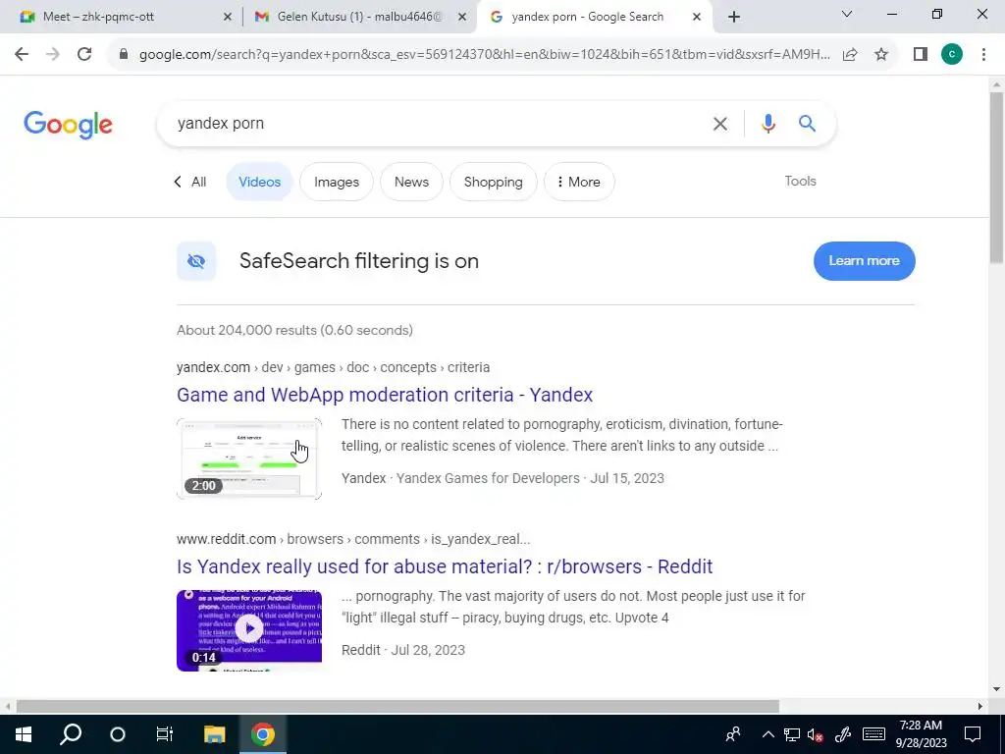Screen dimensions: 1005x754
Task: Start voice search with microphone
Action: point(767,123)
